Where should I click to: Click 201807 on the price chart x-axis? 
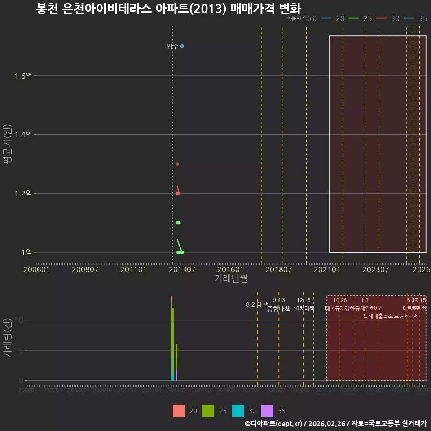point(278,269)
